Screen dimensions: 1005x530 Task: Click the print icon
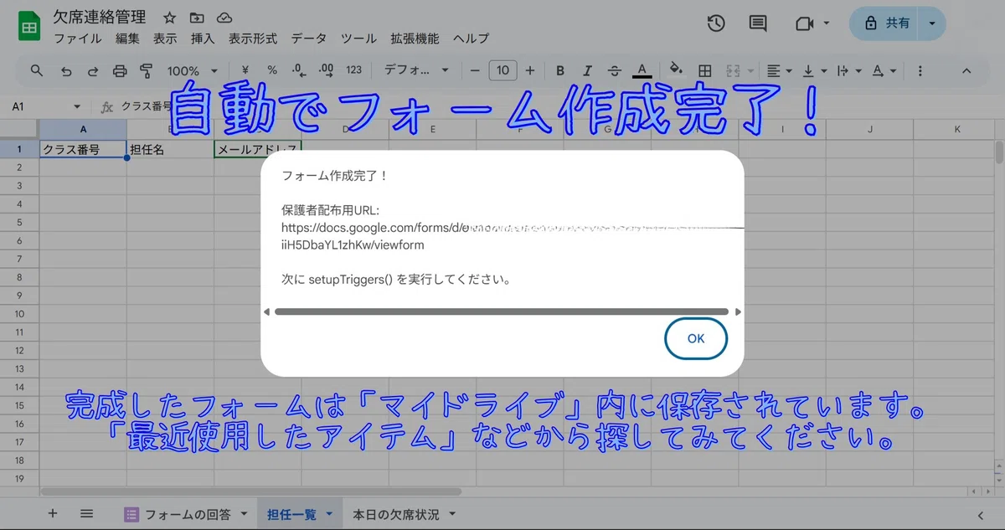pyautogui.click(x=120, y=71)
